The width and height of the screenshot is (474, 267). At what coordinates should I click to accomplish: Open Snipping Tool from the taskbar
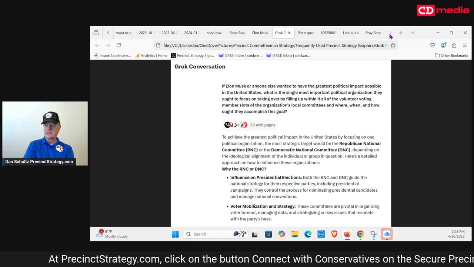pyautogui.click(x=374, y=234)
